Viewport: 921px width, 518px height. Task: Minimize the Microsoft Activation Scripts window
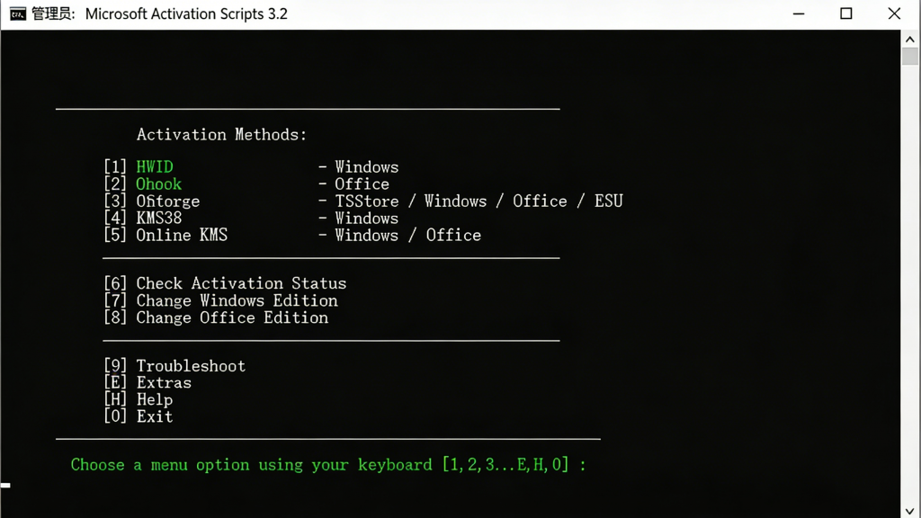800,13
